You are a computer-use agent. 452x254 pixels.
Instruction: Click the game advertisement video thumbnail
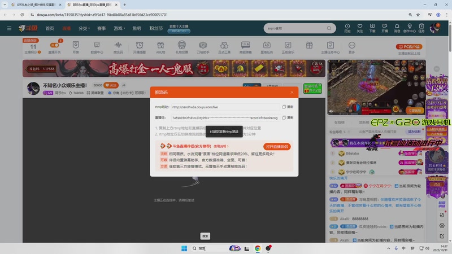tap(376, 87)
